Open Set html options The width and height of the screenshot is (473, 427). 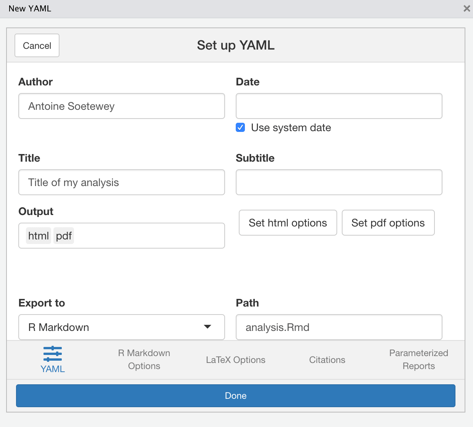[x=288, y=223]
